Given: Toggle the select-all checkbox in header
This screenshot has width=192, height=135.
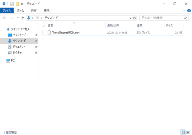Looking at the screenshot, I should 43,25.
